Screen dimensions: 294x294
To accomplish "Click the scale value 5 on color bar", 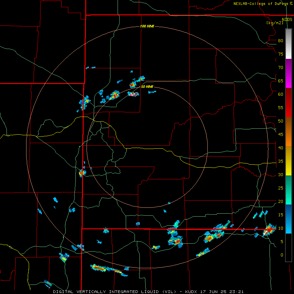I will tap(282, 242).
